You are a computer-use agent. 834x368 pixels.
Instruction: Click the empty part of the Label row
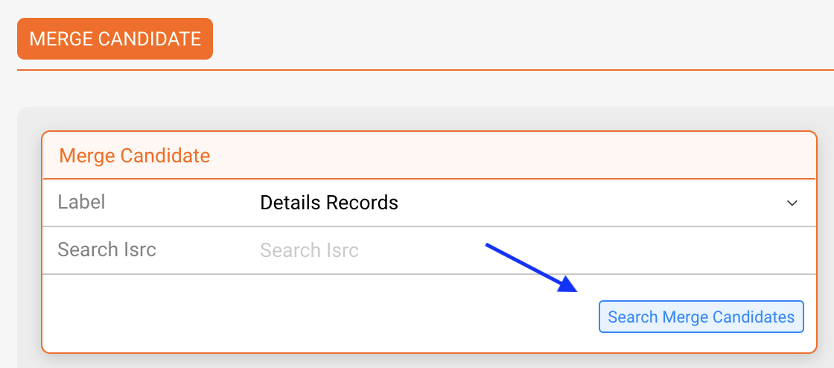(591, 203)
